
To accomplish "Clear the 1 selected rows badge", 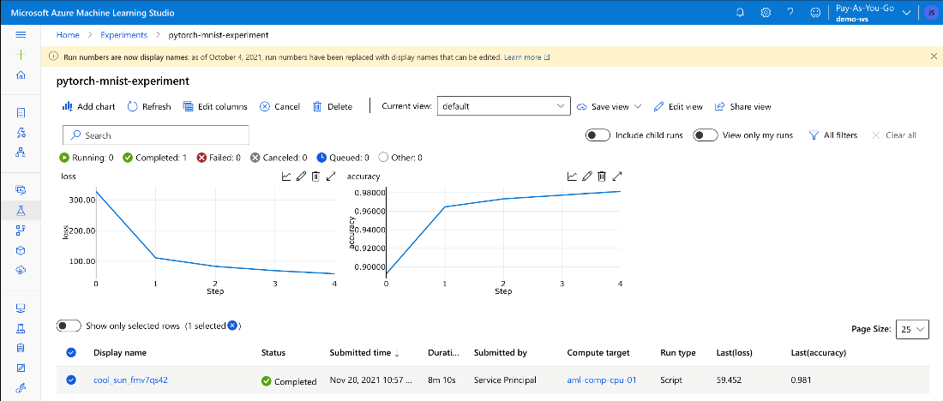I will coord(232,326).
